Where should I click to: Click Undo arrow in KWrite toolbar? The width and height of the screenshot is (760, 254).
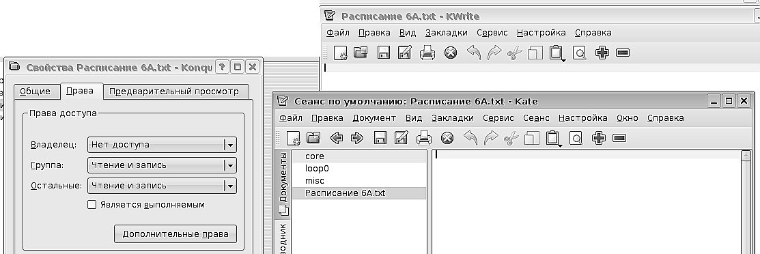[x=473, y=53]
